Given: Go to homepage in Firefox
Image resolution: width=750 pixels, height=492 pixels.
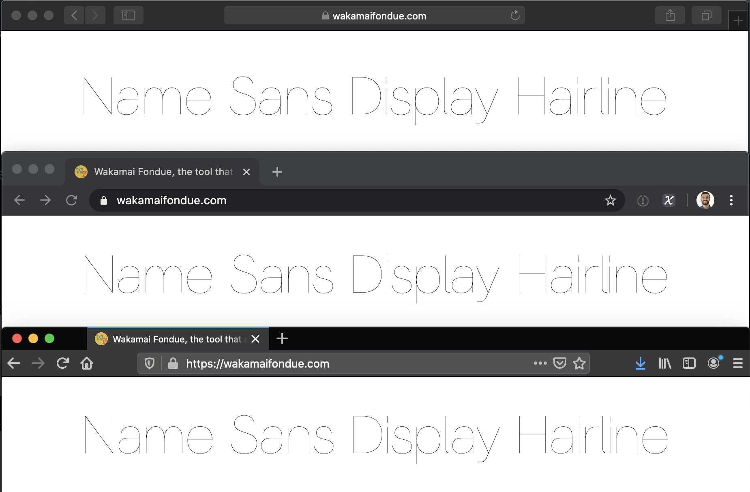Looking at the screenshot, I should (87, 364).
